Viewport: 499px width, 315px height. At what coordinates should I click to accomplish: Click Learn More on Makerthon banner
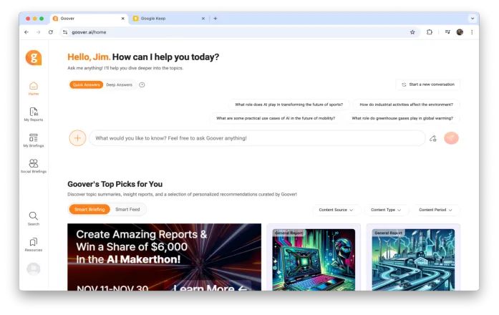pos(210,287)
